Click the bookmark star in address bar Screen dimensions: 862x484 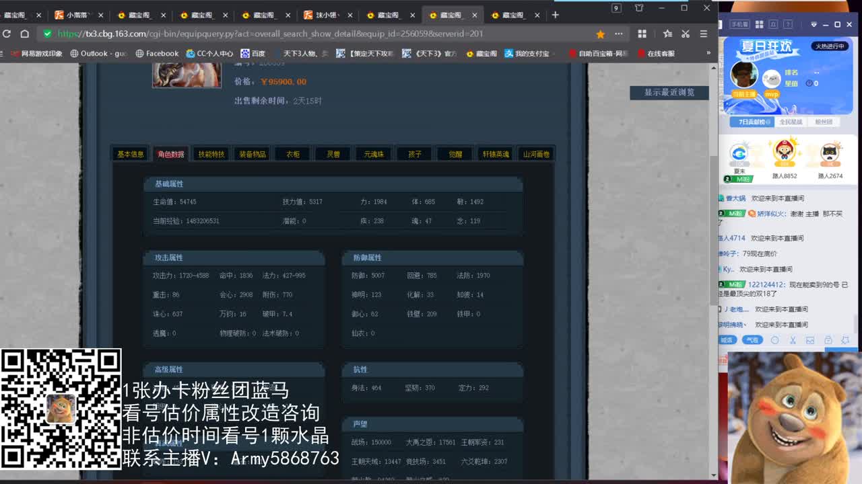point(600,34)
